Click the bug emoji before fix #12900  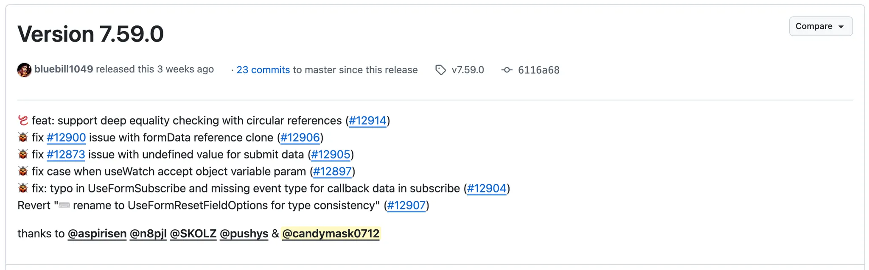tap(23, 137)
